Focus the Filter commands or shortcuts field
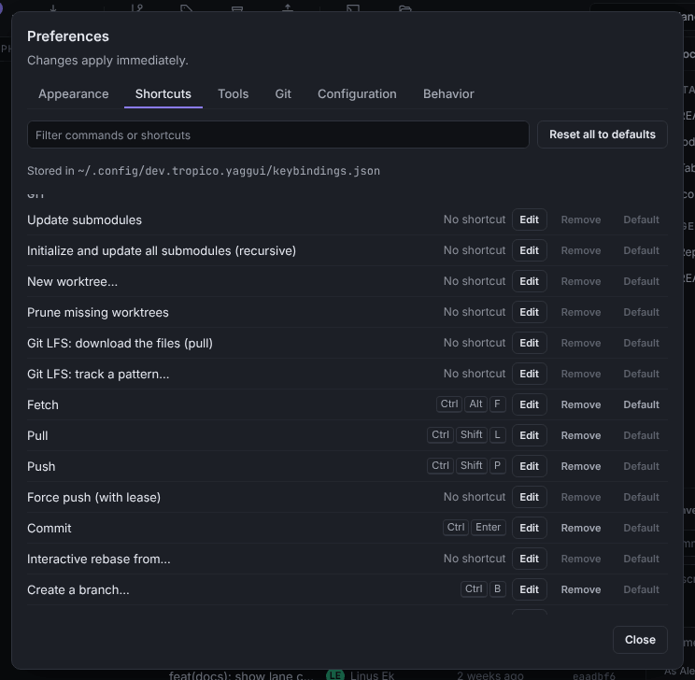 point(278,135)
